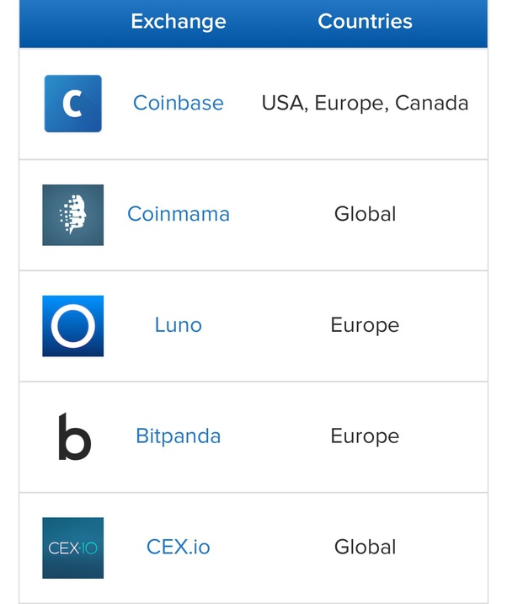Tap the Bitpanda letter b logo
The image size is (507, 604).
click(74, 436)
